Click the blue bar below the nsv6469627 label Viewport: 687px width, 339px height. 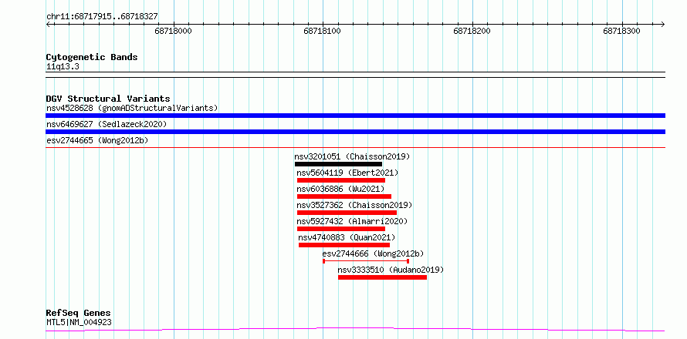point(355,132)
